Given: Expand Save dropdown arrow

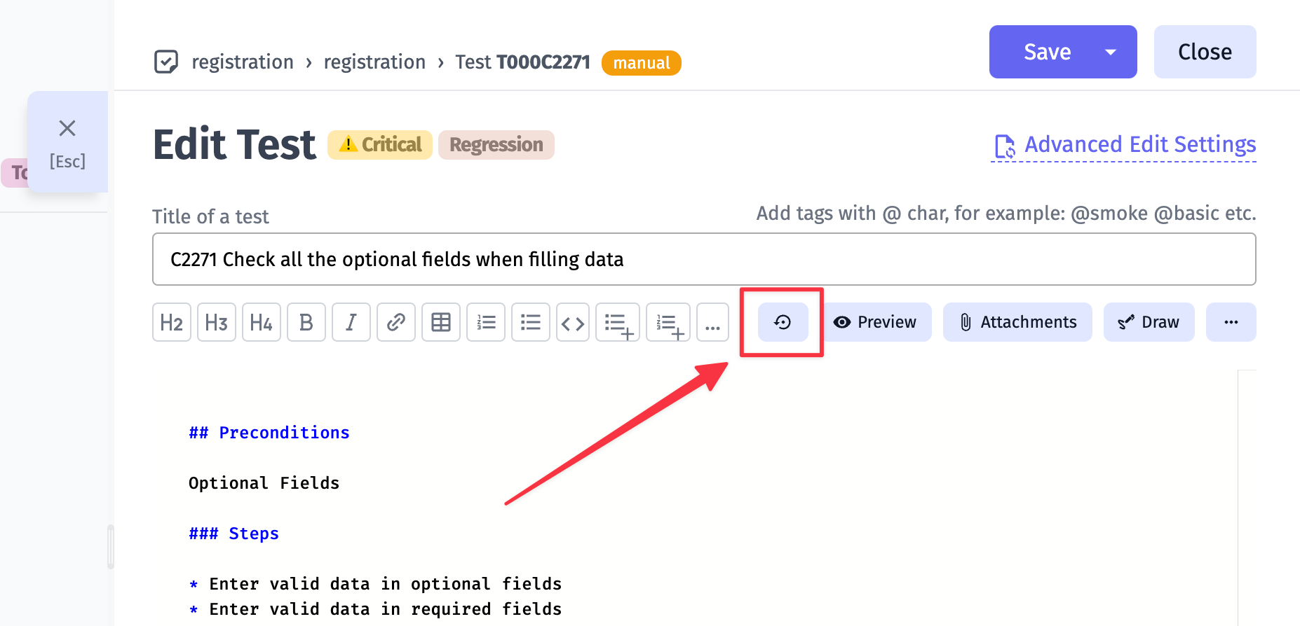Looking at the screenshot, I should point(1111,52).
